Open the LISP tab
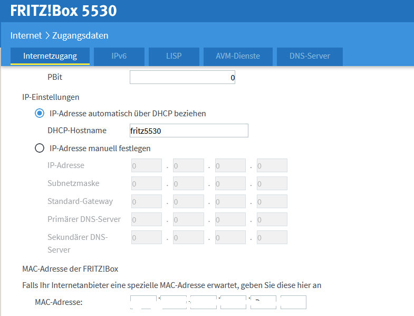This screenshot has width=414, height=316. pos(174,56)
